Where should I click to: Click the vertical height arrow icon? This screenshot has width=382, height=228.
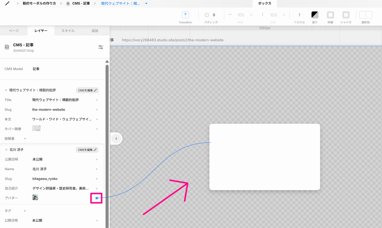[x=263, y=15]
